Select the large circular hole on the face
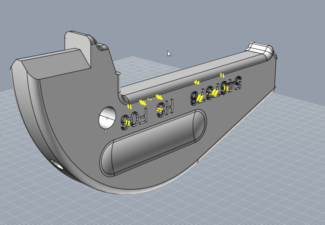Image resolution: width=325 pixels, height=225 pixels. pyautogui.click(x=107, y=118)
